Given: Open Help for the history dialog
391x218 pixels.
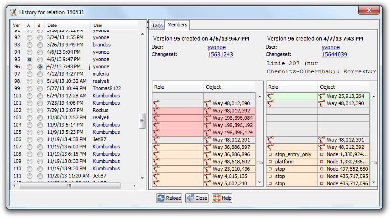Looking at the screenshot, I should (x=222, y=198).
